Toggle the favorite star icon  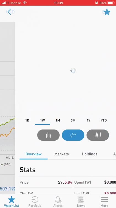[x=107, y=12]
